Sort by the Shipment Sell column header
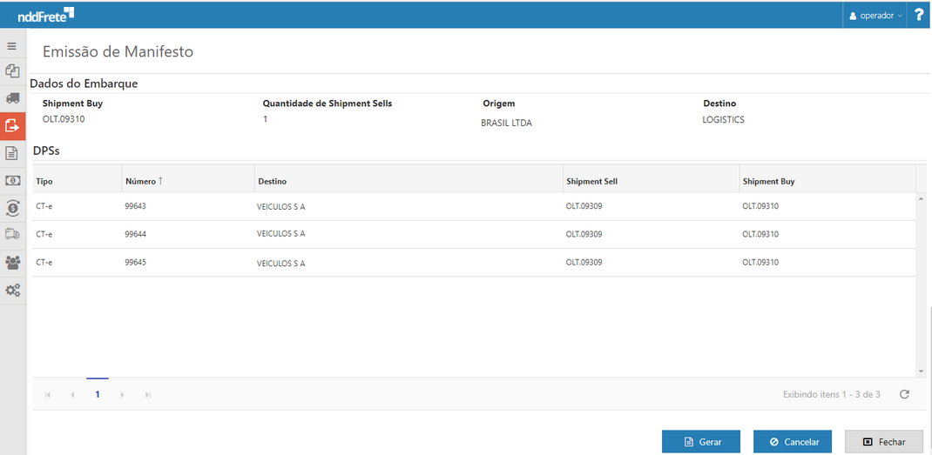The width and height of the screenshot is (932, 455). click(x=591, y=181)
